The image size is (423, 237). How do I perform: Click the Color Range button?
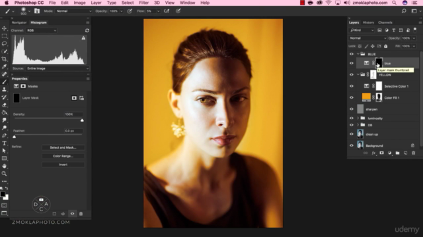pos(63,156)
